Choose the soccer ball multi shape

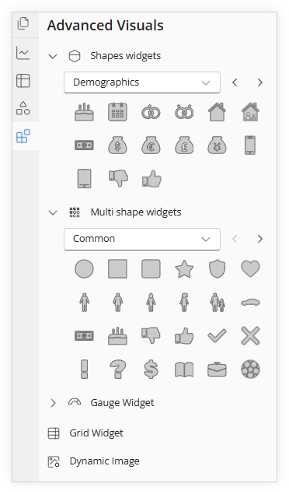tap(250, 369)
